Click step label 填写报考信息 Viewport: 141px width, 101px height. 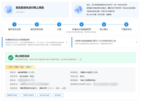37,29
